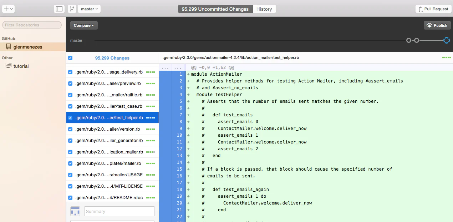Uncheck the _mailer/railtie.rb file checkbox
The width and height of the screenshot is (453, 222).
coord(70,95)
